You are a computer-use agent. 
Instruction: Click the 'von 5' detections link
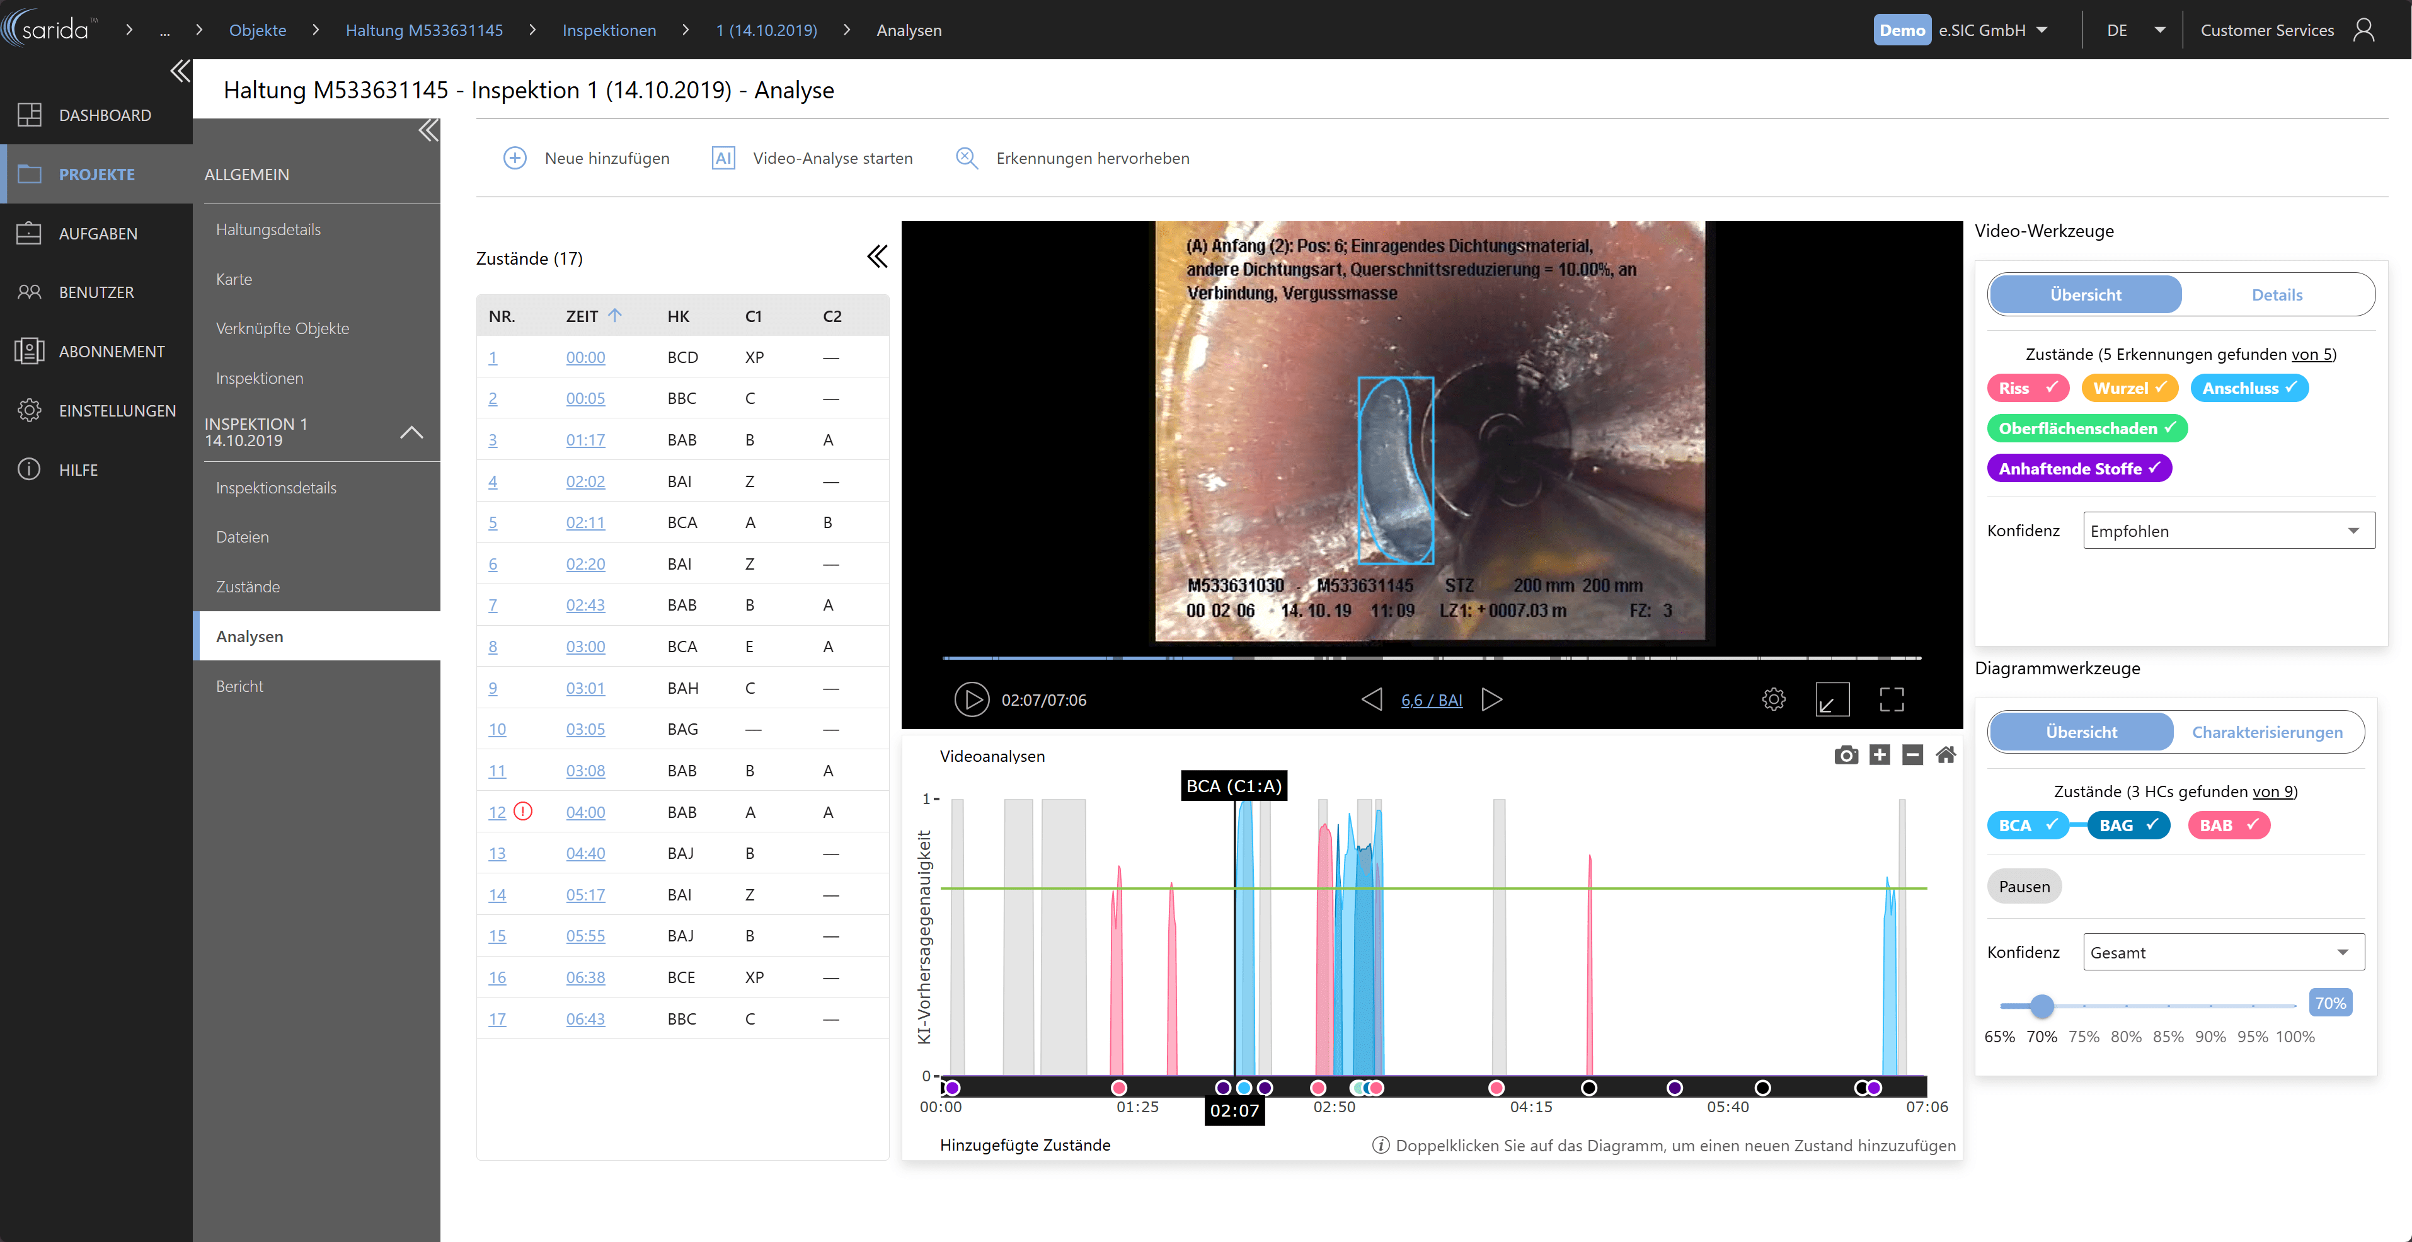tap(2312, 354)
